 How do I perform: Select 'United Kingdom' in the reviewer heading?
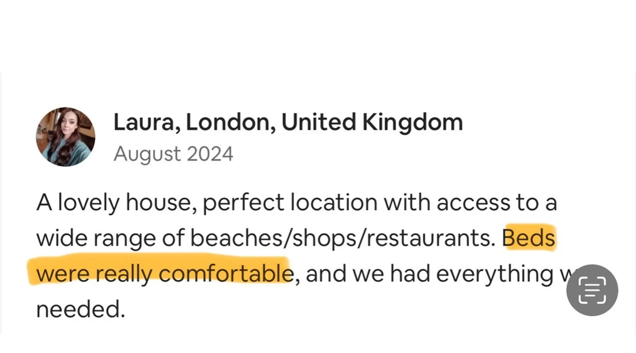click(372, 122)
